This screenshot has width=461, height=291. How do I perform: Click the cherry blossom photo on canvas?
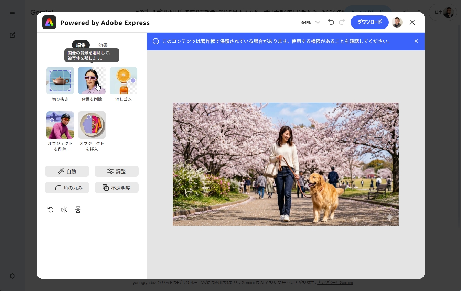tap(286, 164)
